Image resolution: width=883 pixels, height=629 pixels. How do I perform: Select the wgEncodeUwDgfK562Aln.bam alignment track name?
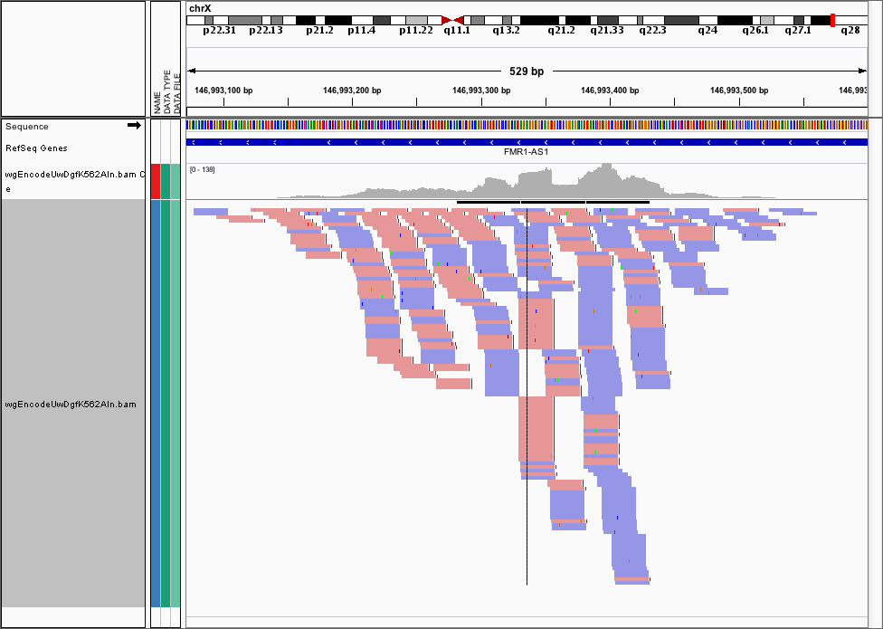tap(71, 404)
